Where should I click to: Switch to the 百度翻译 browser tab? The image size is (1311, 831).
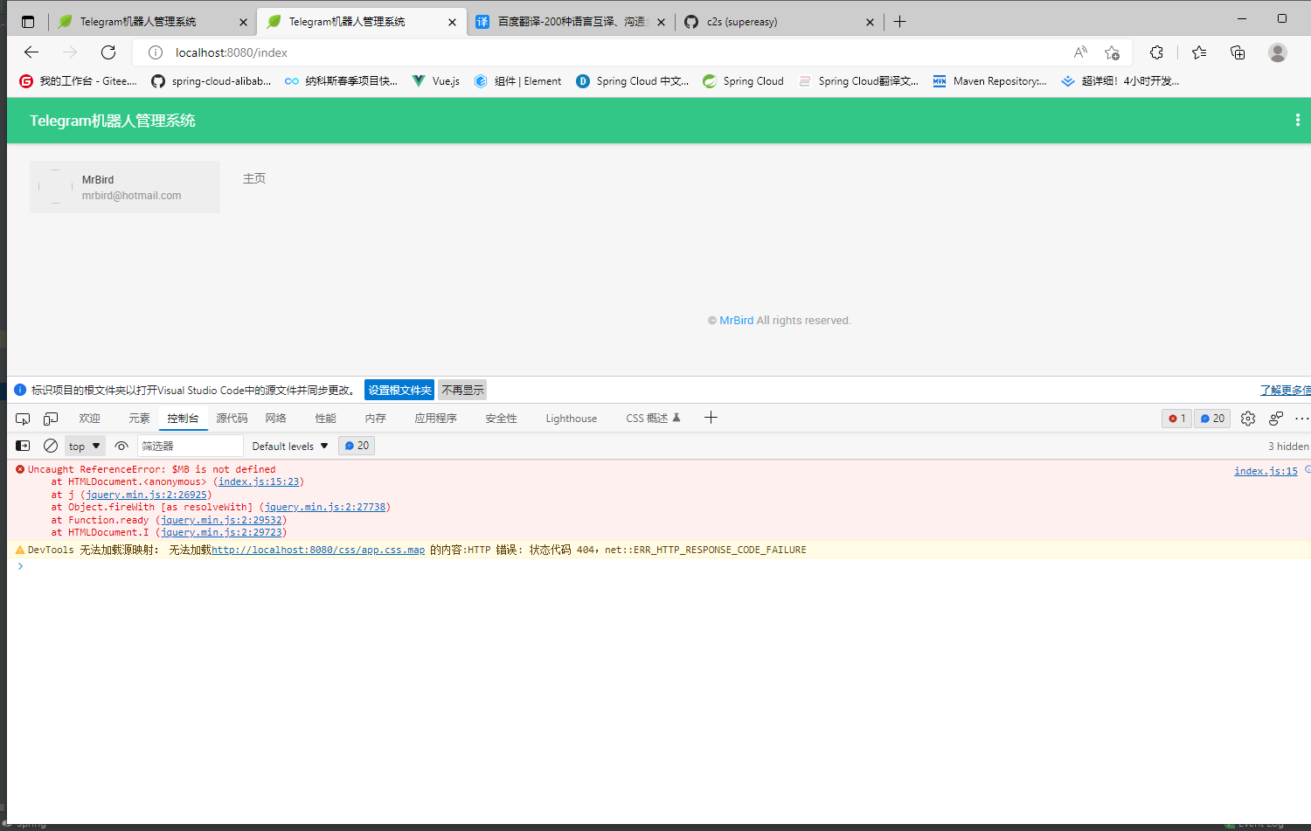point(572,22)
